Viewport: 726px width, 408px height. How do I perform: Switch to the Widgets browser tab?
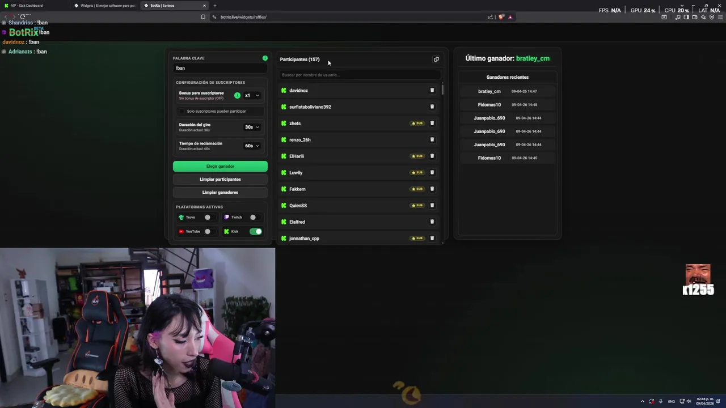coord(105,6)
